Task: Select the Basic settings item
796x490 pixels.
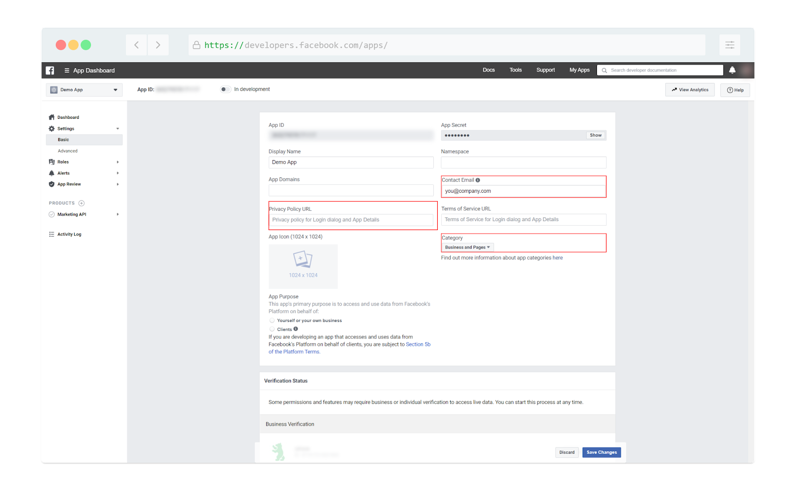Action: click(84, 140)
